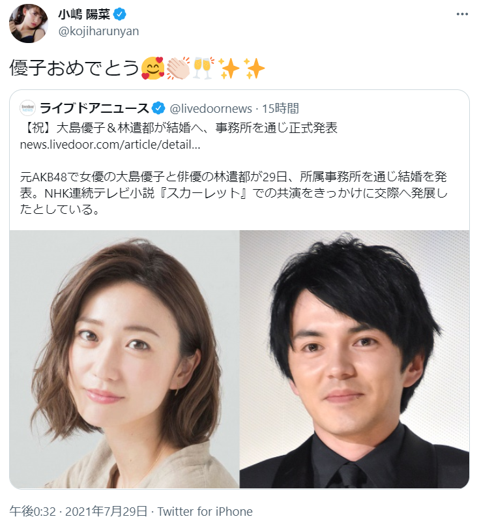
Task: Open the @livedoornews handle
Action: [x=211, y=109]
